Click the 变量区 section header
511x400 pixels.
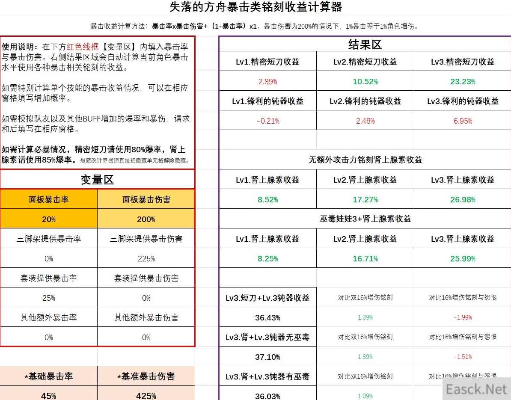coord(97,180)
